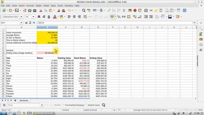Enable the Formatted Display checkbox
This screenshot has height=115, width=204.
(x=63, y=105)
